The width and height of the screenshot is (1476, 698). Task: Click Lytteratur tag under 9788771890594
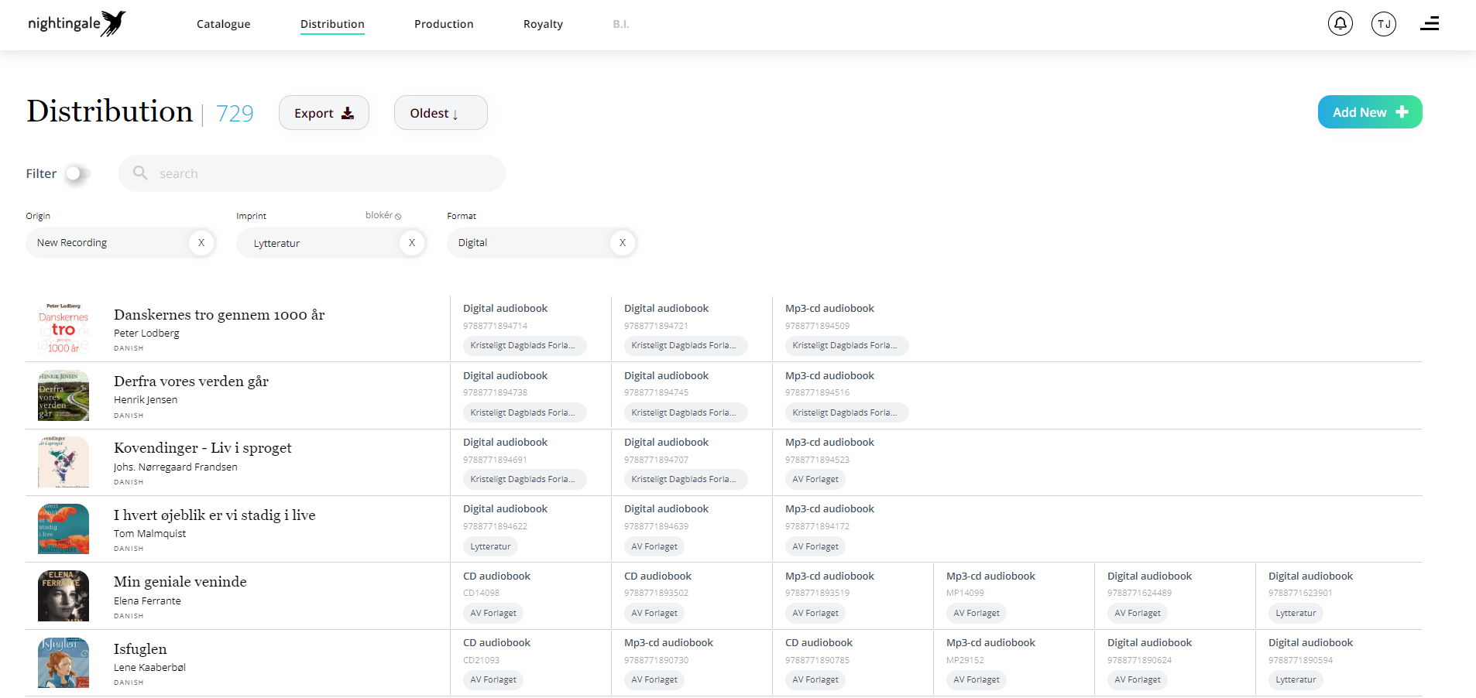[x=1296, y=680]
